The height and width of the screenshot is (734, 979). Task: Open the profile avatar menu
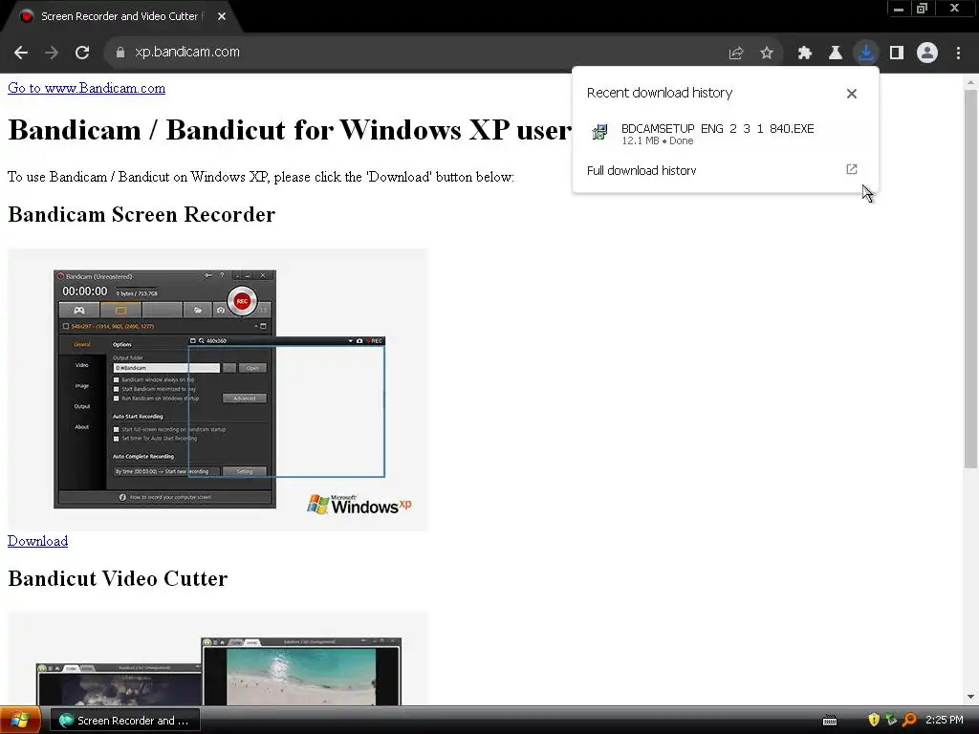[x=927, y=54]
